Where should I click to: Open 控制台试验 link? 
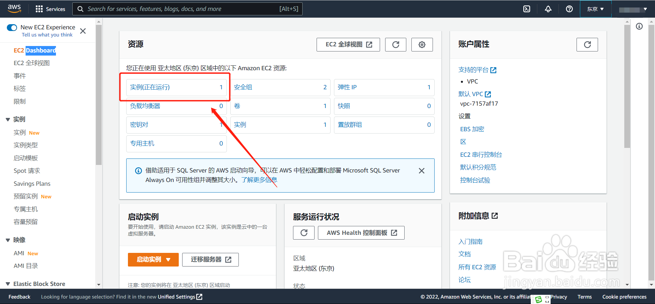(475, 180)
